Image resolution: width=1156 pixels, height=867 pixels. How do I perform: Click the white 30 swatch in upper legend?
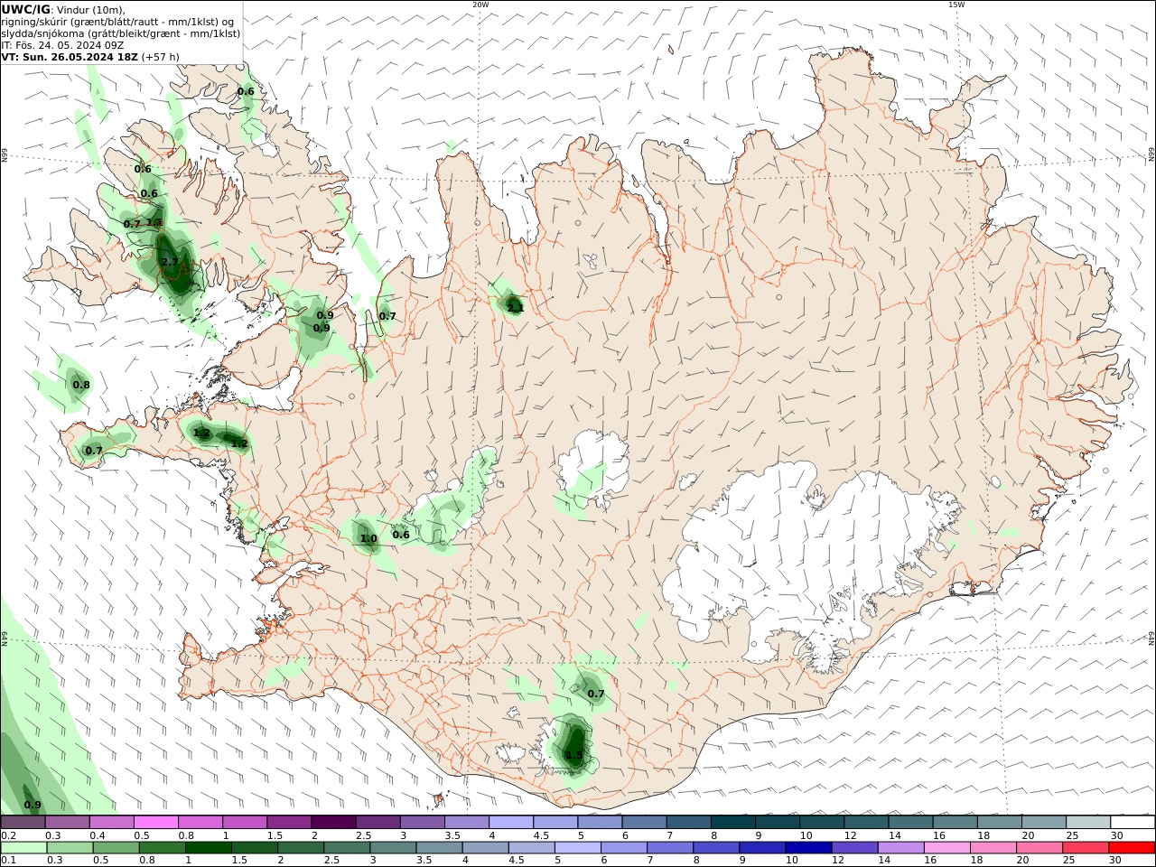[x=1132, y=823]
